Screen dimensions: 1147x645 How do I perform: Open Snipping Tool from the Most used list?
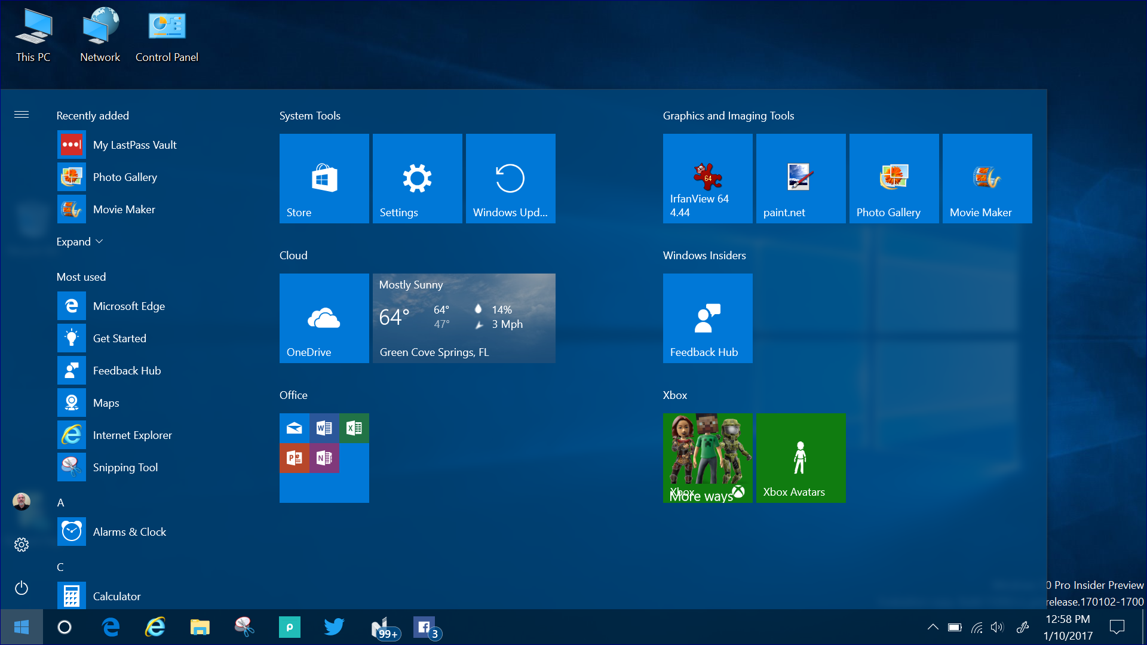coord(125,467)
